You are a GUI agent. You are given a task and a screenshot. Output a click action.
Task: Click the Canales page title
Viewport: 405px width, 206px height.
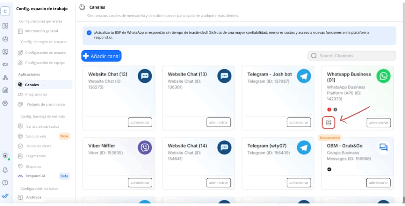(97, 7)
